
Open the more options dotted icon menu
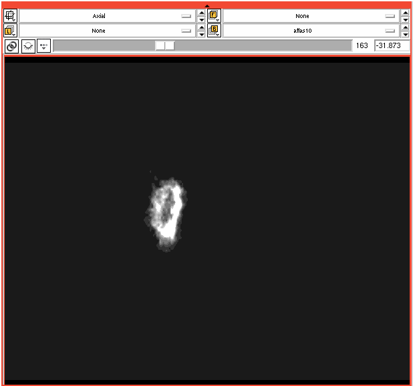click(x=43, y=46)
